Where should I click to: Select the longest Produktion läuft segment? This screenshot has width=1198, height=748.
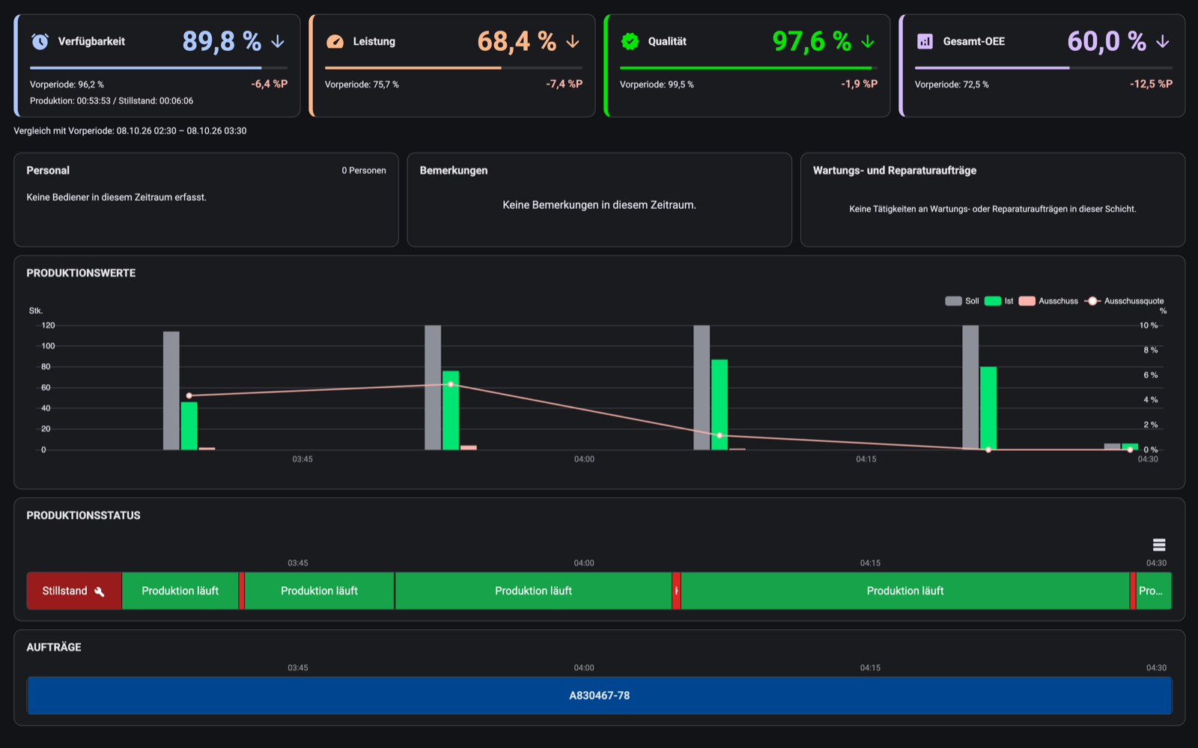(x=905, y=591)
